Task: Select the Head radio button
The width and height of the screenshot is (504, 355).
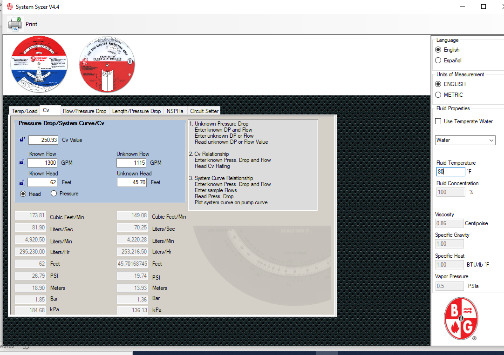Action: pyautogui.click(x=23, y=194)
